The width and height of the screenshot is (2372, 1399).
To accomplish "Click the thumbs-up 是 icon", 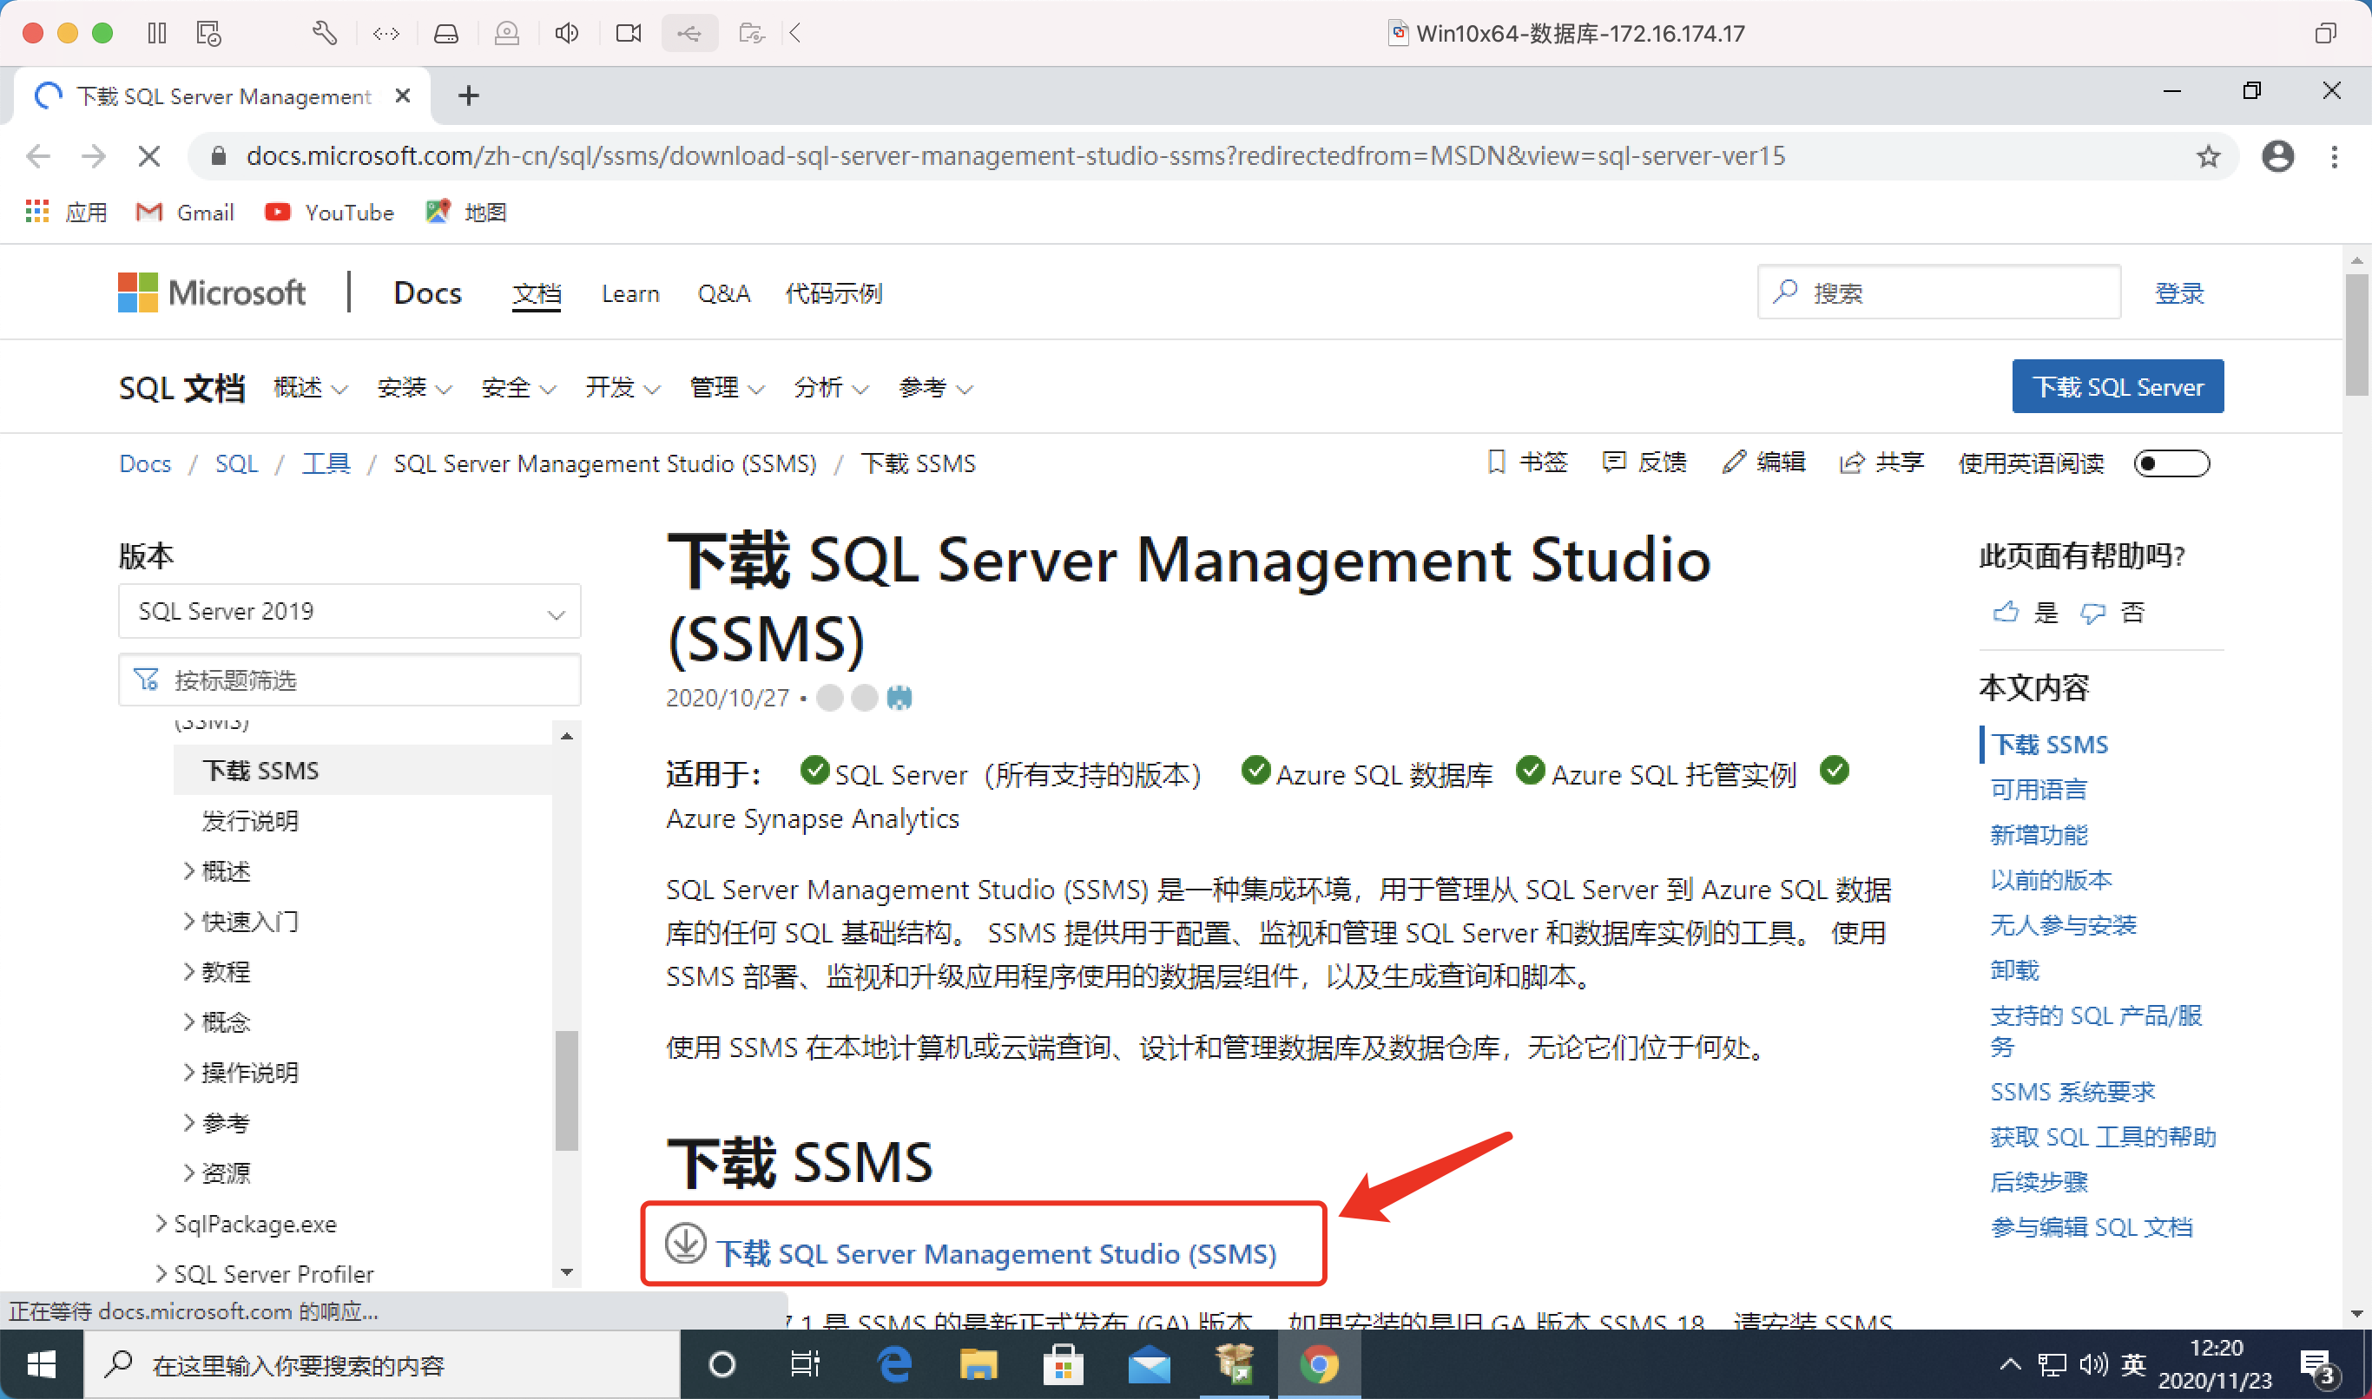I will (2005, 612).
